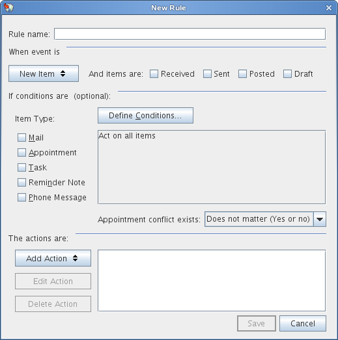Expand the Appointment conflict exists arrow
This screenshot has height=340, width=338.
pyautogui.click(x=320, y=219)
